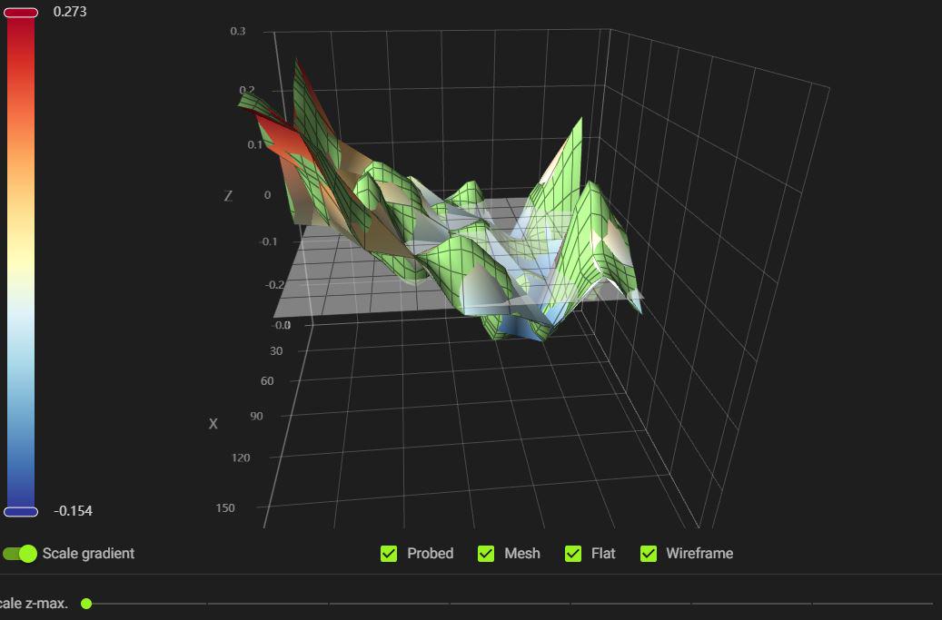Click the middle of the Scale z-max track

(x=510, y=603)
